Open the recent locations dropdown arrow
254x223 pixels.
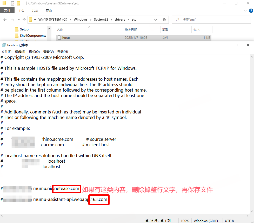tap(19, 20)
